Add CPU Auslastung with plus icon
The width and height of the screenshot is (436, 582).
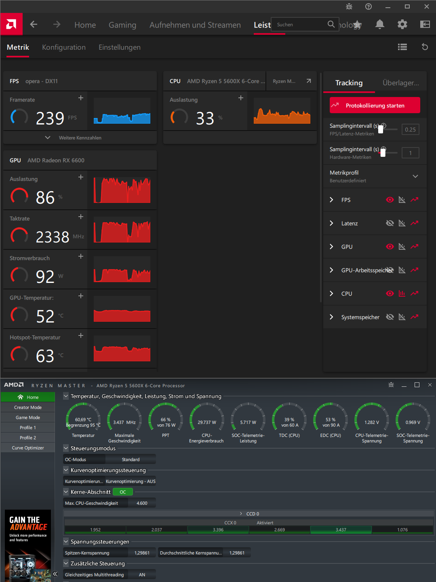pos(241,98)
